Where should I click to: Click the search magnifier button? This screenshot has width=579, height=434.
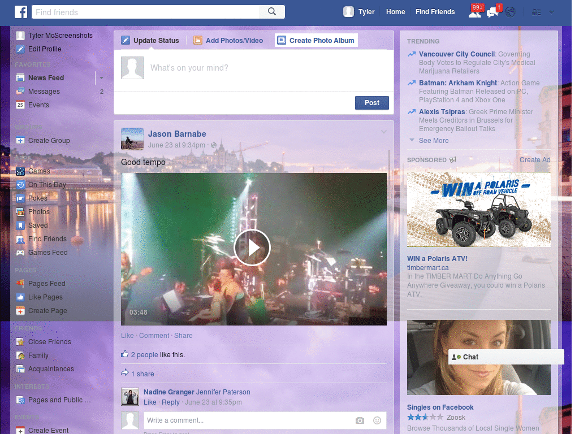tap(272, 12)
